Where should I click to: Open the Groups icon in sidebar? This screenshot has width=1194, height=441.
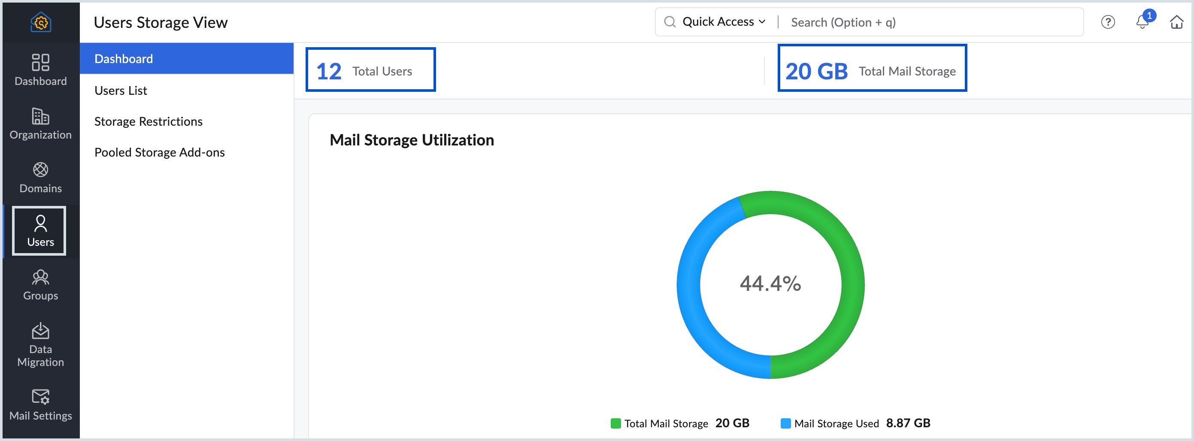coord(40,277)
